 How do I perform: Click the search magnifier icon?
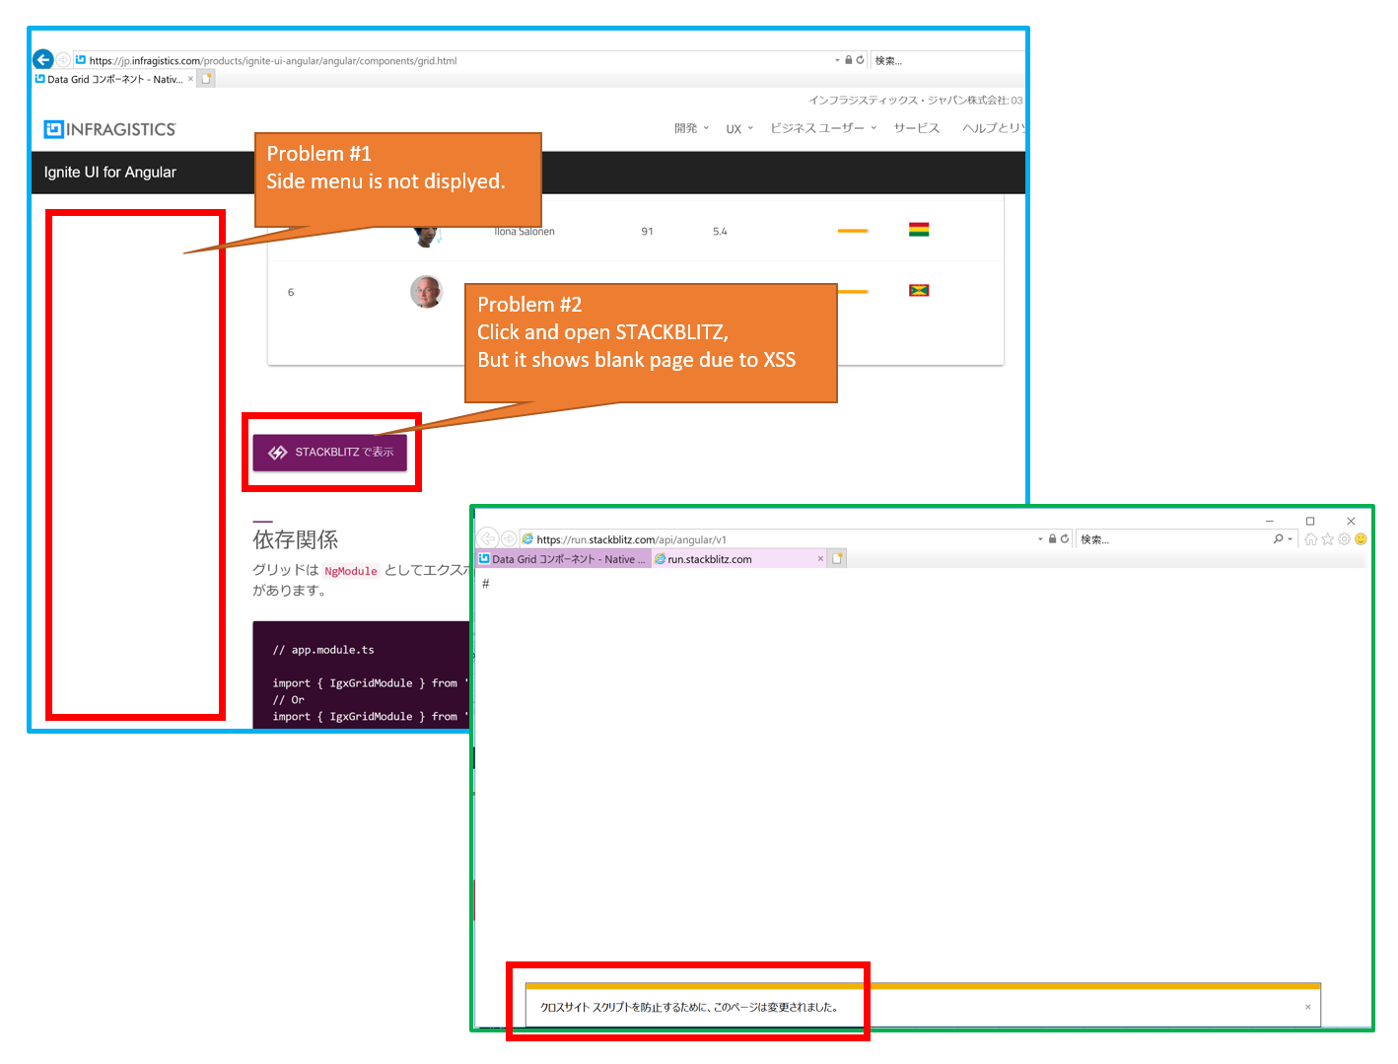[1280, 538]
